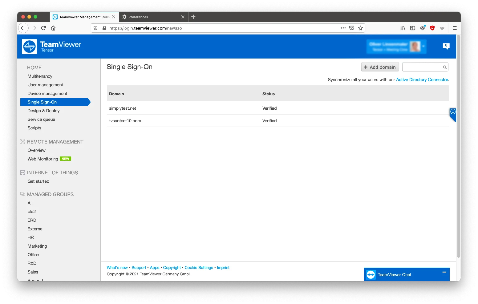Open the HOME section
The width and height of the screenshot is (478, 304).
point(34,67)
